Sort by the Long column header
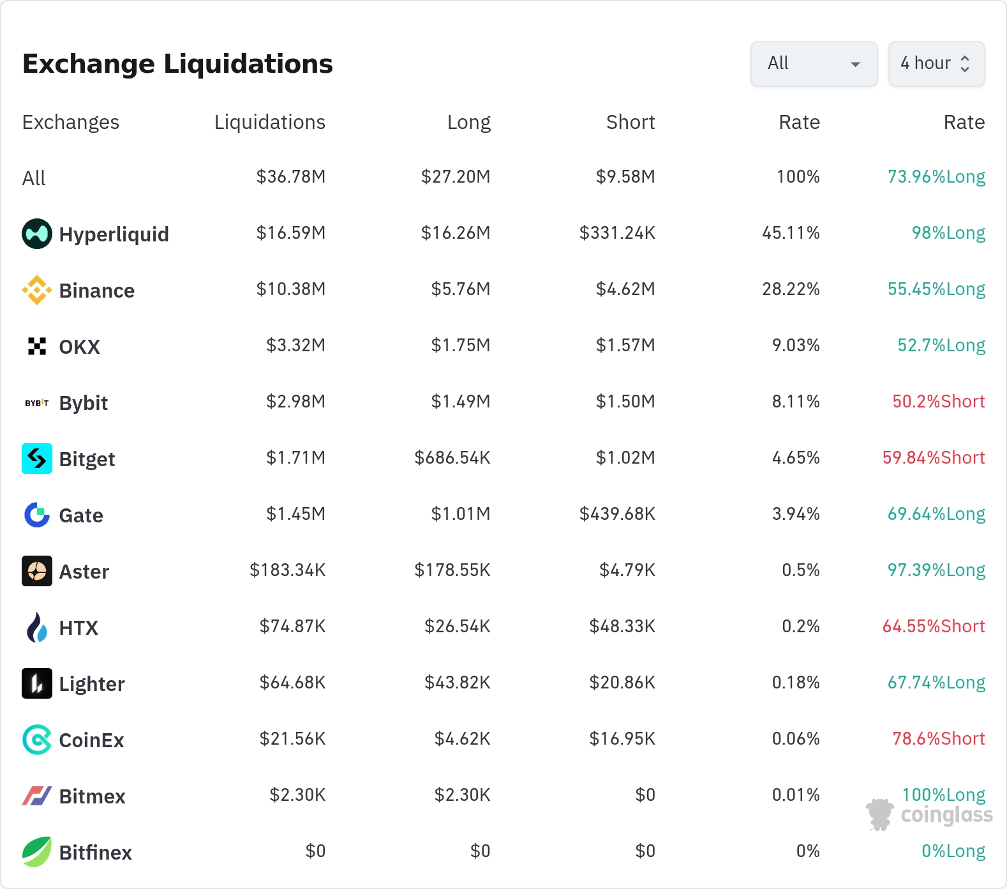 (469, 122)
